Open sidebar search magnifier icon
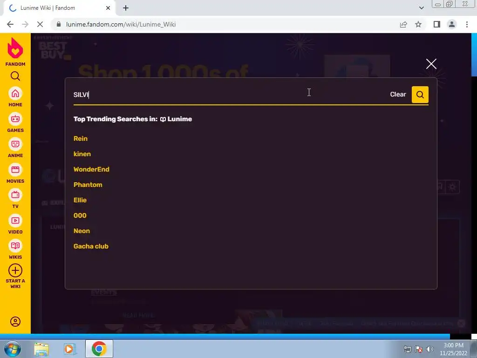This screenshot has height=358, width=477. pos(15,76)
